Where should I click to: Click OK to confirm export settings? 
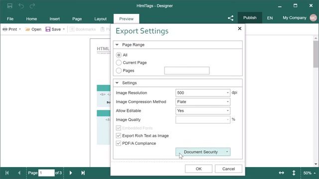(198, 169)
